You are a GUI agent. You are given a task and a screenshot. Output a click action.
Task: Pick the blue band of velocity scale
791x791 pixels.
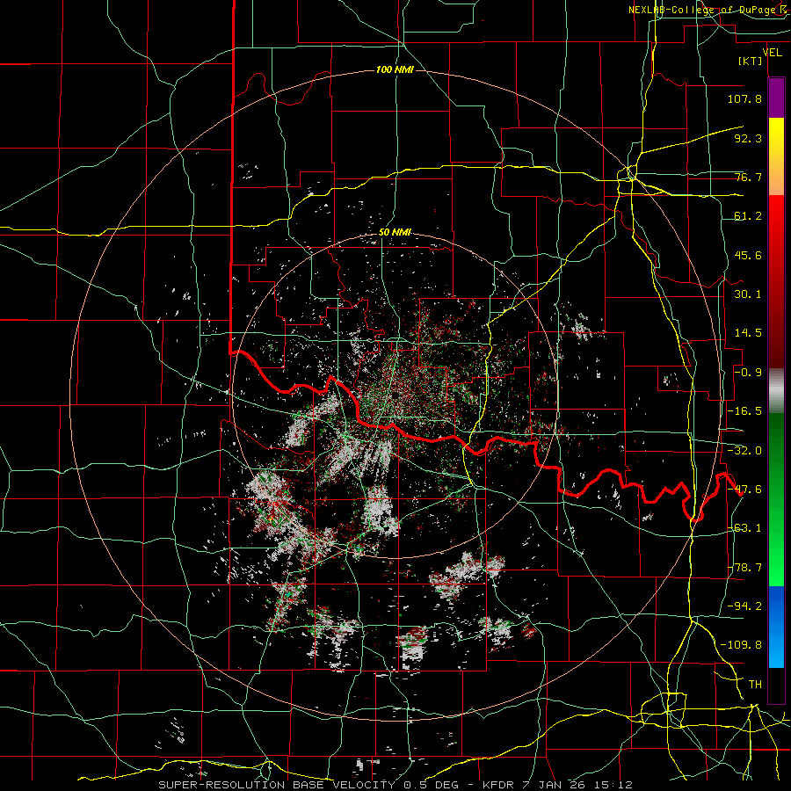pyautogui.click(x=776, y=627)
